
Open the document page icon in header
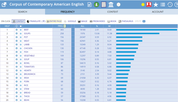click(90, 4)
